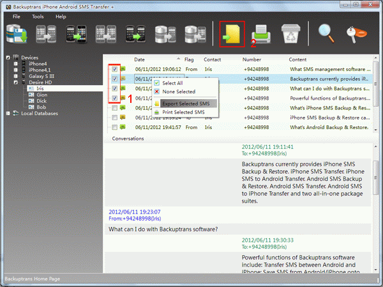This screenshot has width=383, height=287.
Task: Click the fourth grayed phone transfer icon
Action: (x=106, y=34)
